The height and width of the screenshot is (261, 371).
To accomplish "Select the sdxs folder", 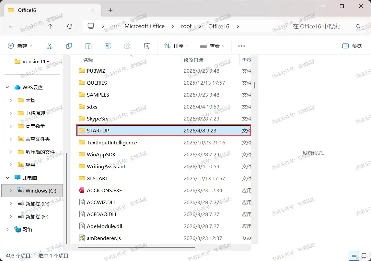I will [163, 107].
